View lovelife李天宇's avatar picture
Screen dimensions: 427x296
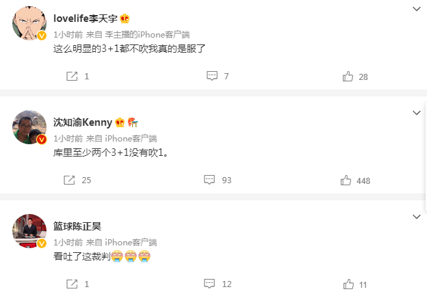(x=29, y=23)
